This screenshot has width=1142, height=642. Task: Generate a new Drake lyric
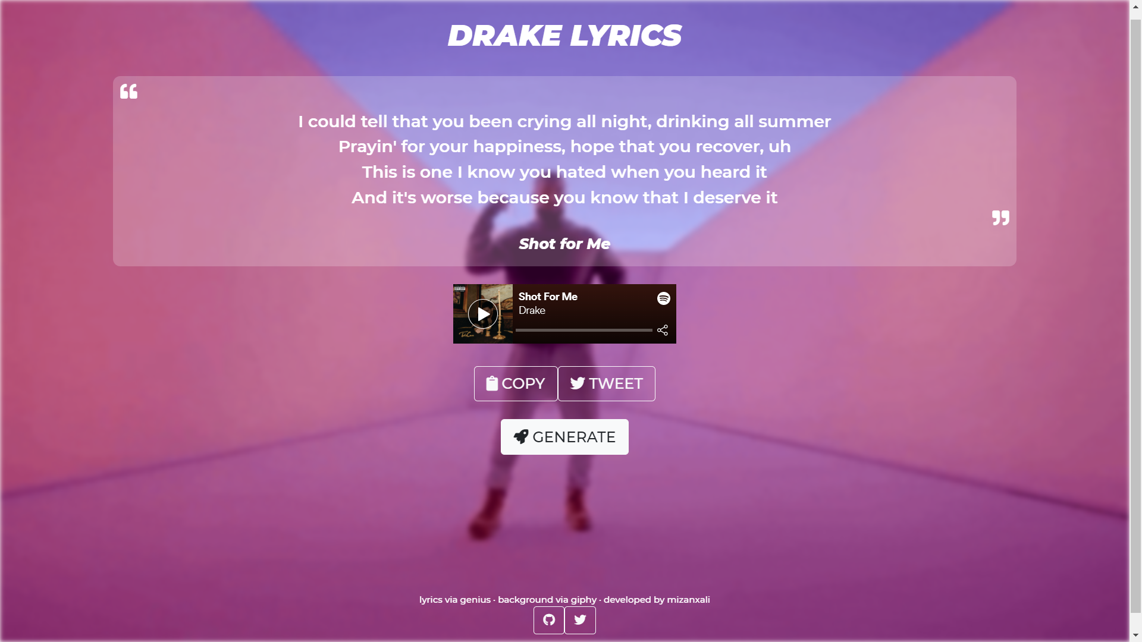pos(564,437)
